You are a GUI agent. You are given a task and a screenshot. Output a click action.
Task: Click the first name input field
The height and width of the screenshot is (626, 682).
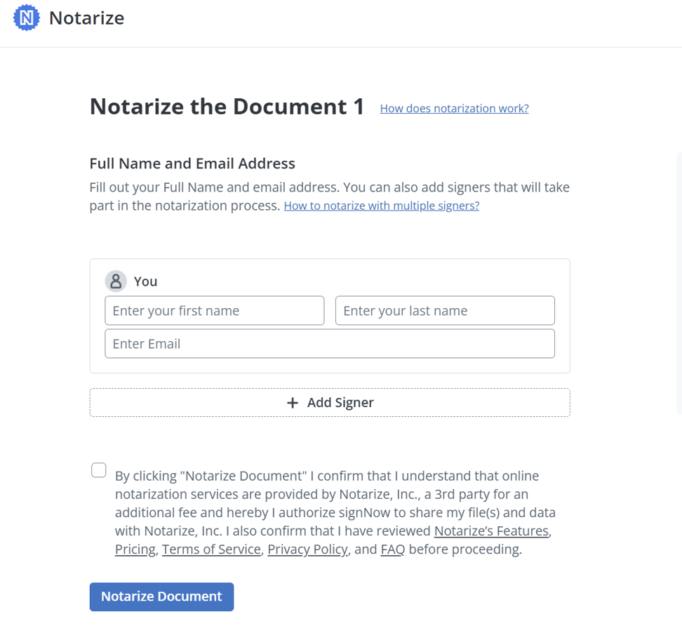[215, 311]
